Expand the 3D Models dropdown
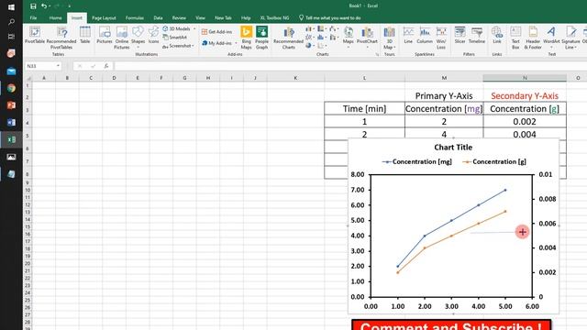The width and height of the screenshot is (587, 330). (x=194, y=28)
